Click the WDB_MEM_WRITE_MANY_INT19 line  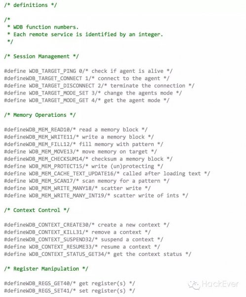click(96, 196)
